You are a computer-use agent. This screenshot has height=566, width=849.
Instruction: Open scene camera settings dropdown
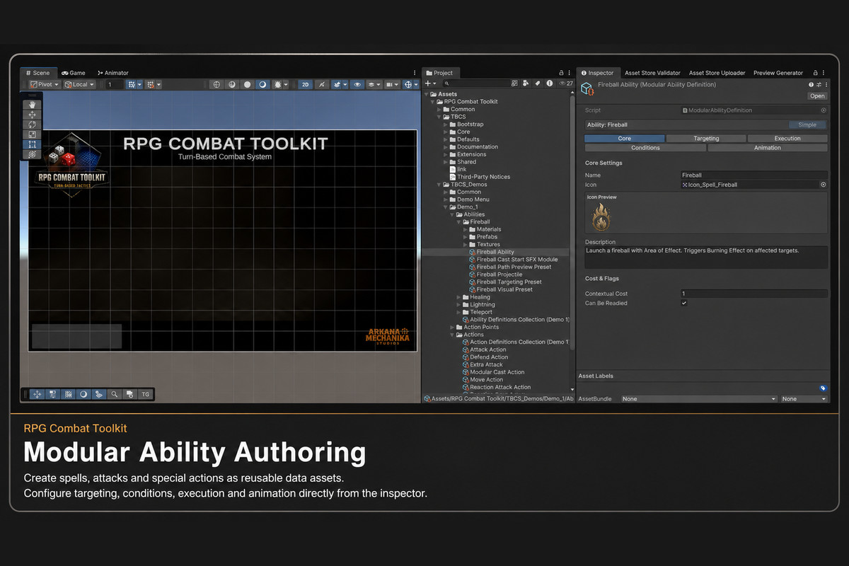[393, 84]
